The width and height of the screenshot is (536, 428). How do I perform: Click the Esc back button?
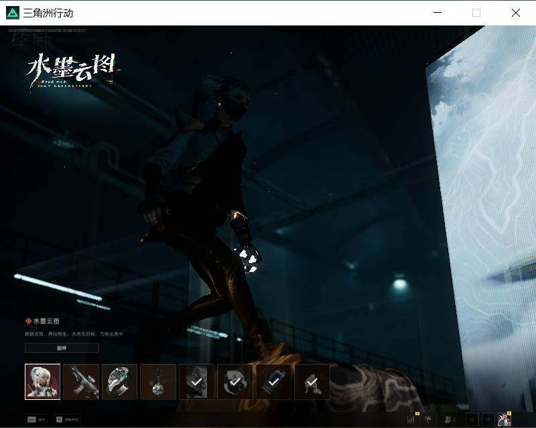37,419
